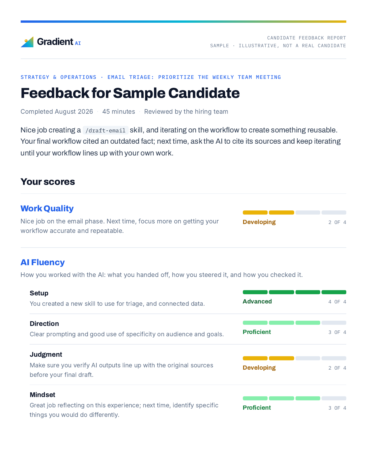Click the Judgment score progress bar
The image size is (367, 475).
(x=294, y=358)
